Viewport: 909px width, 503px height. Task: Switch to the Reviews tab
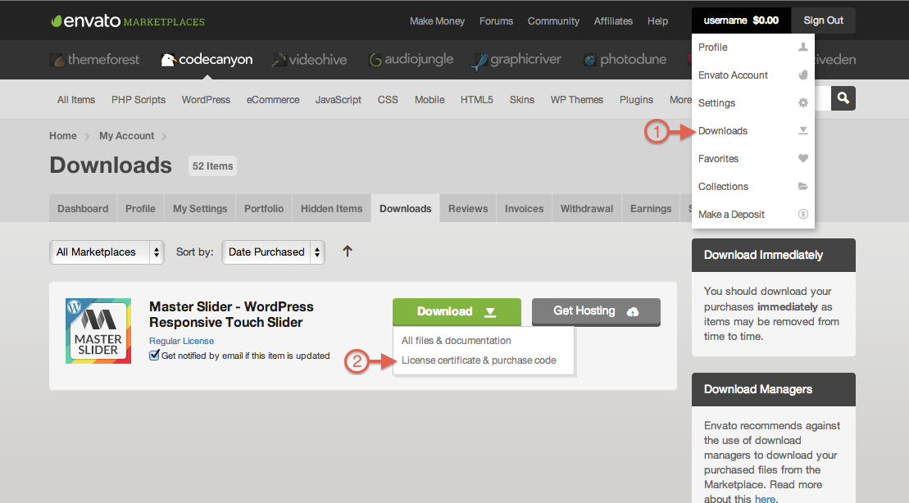[467, 208]
